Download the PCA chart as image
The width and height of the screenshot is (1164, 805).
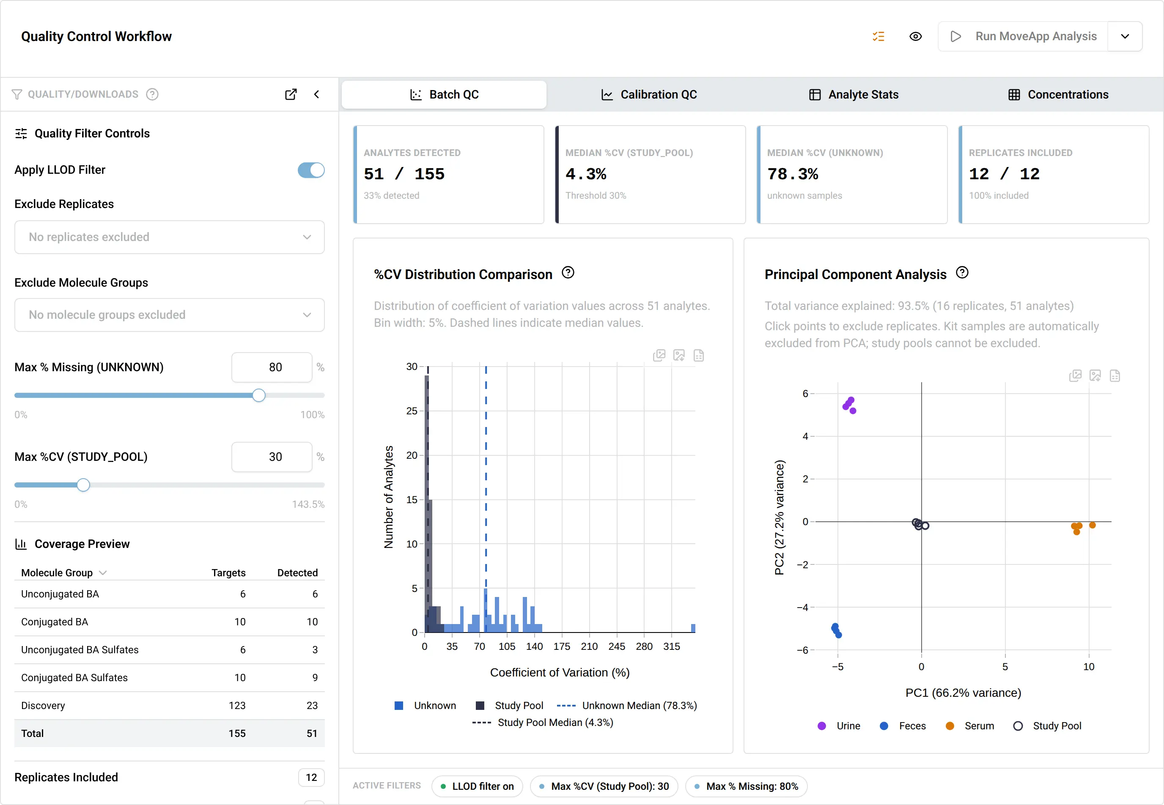(1095, 376)
